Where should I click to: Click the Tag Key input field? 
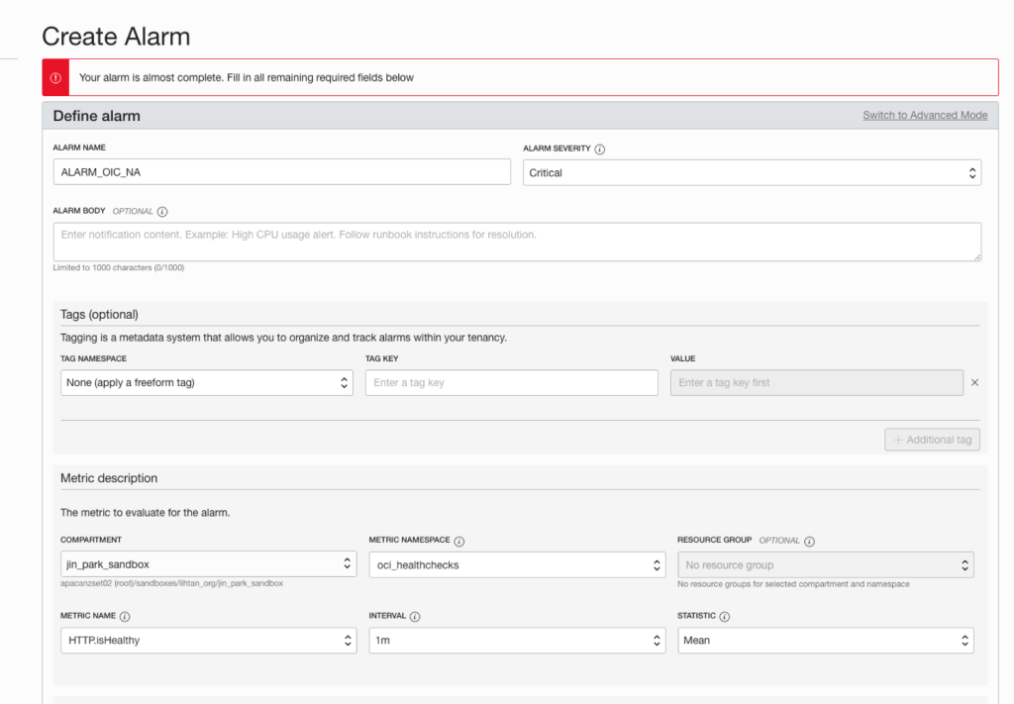point(511,383)
